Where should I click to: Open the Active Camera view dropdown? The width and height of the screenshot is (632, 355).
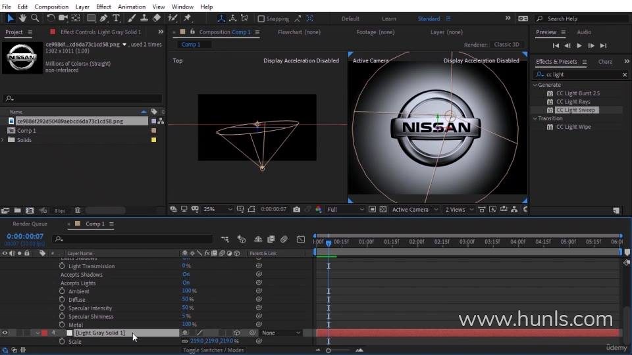click(x=415, y=209)
